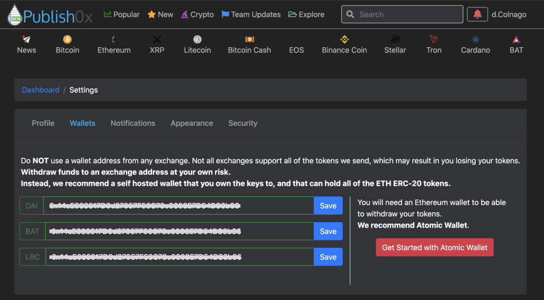The image size is (544, 300).
Task: Select the Cardano icon
Action: coord(475,39)
